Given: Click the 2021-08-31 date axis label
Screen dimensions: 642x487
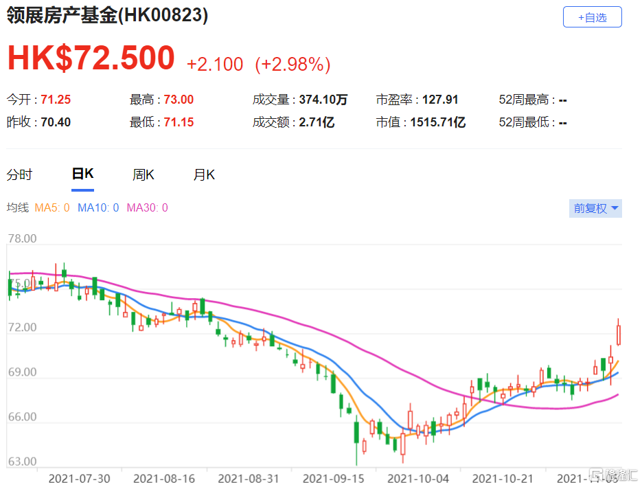Looking at the screenshot, I should (249, 478).
